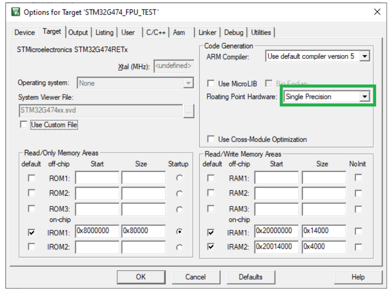Select the IROM2 Startup radio button
The height and width of the screenshot is (292, 392).
pos(179,247)
